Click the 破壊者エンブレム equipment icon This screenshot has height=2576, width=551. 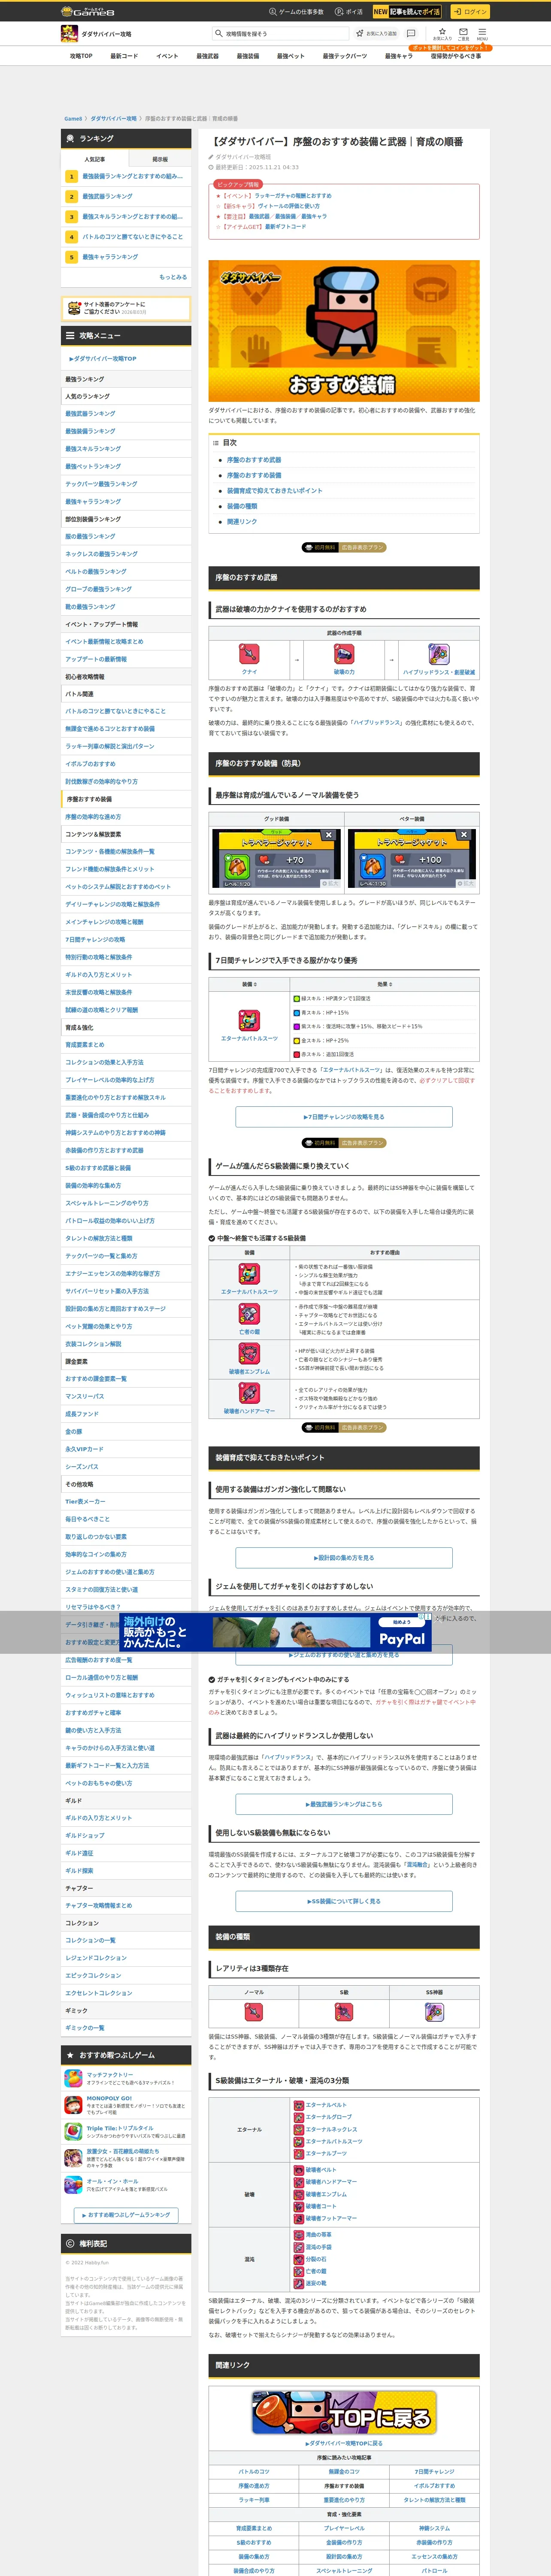click(x=249, y=1353)
